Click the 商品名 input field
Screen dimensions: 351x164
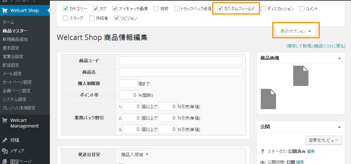181,72
